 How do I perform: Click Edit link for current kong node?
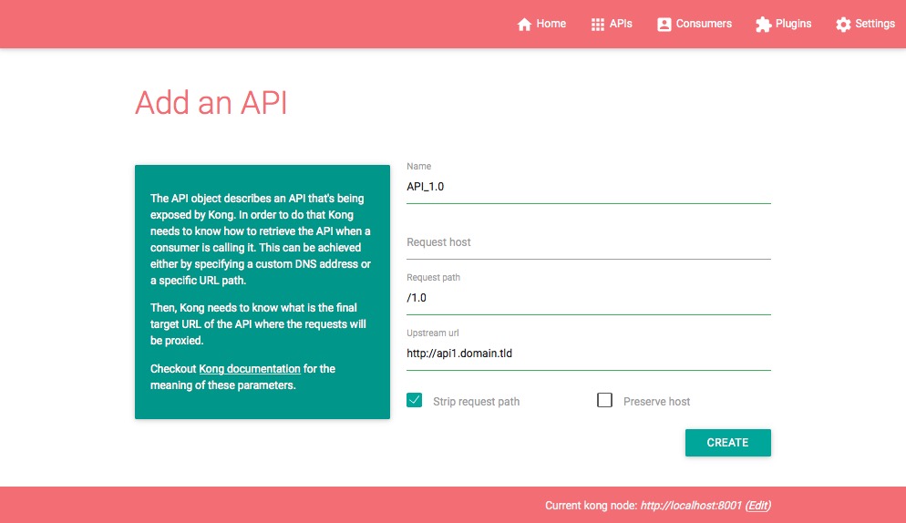click(758, 506)
